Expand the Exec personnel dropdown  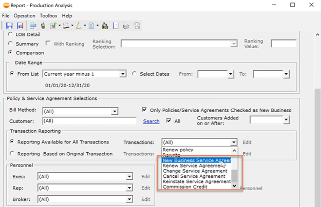click(x=129, y=177)
